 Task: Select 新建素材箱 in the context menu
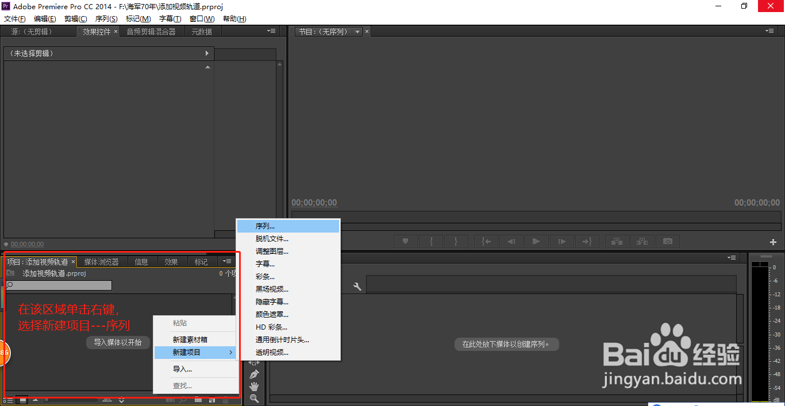[195, 340]
